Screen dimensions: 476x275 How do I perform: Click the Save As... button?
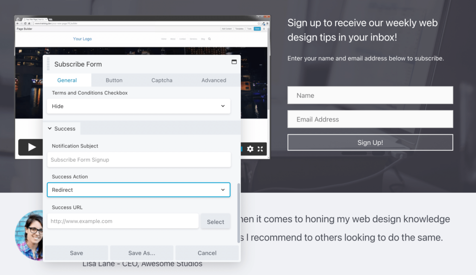[x=142, y=253]
